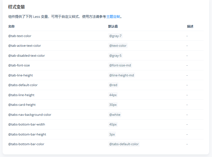Click the @white value chip
This screenshot has width=212, height=157.
[x=115, y=114]
